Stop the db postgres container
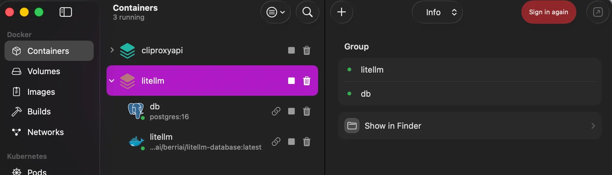 (x=291, y=111)
